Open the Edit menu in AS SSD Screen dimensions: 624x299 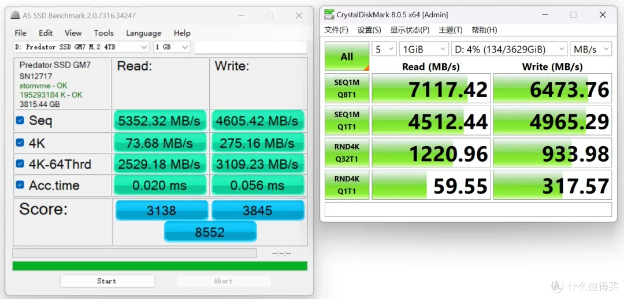(x=46, y=33)
